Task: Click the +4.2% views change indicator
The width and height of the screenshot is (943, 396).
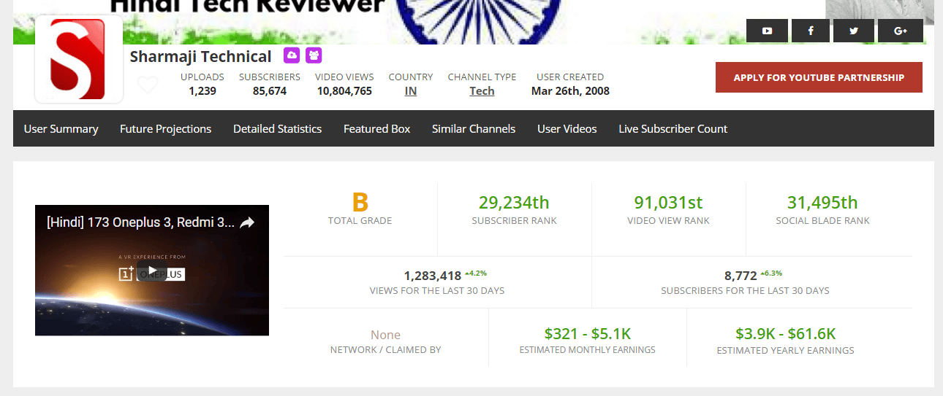Action: (476, 273)
